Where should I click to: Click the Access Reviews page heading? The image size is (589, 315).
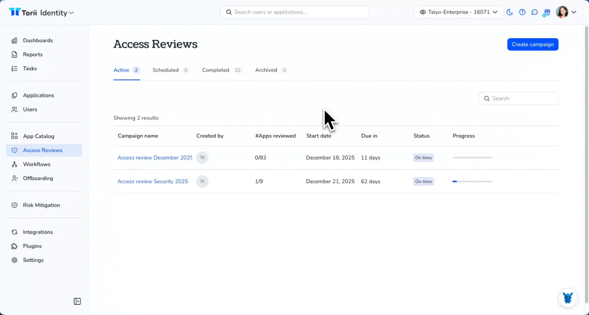pyautogui.click(x=156, y=44)
